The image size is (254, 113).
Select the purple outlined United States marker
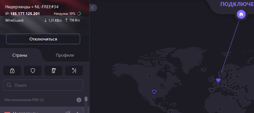point(154,92)
